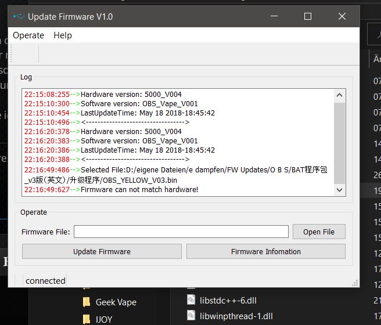This screenshot has width=381, height=325.
Task: Click the Update Firmware app icon in title bar
Action: pos(19,17)
